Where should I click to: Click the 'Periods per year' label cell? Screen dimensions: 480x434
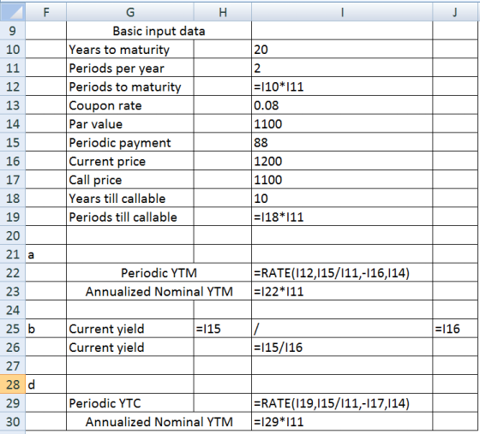pyautogui.click(x=130, y=68)
